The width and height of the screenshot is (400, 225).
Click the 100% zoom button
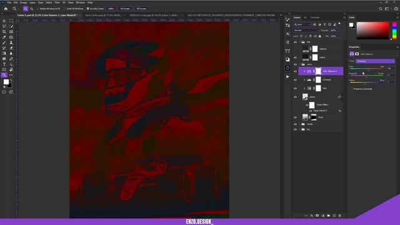[x=111, y=9]
